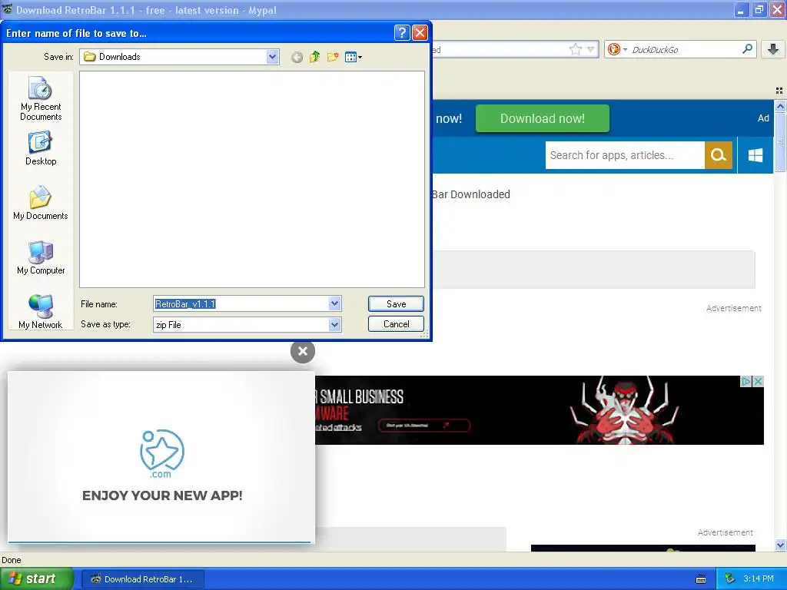Screen dimensions: 787x590
Task: Open DuckDuckGo search engine selector
Action: 617,49
